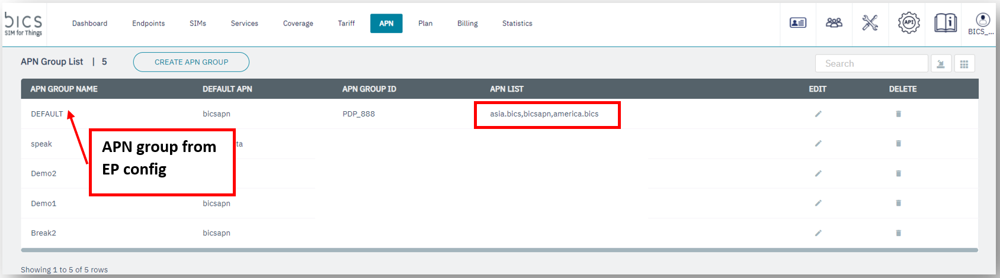Click the CREATE APN GROUP button
Viewport: 1000px width, 278px height.
191,62
